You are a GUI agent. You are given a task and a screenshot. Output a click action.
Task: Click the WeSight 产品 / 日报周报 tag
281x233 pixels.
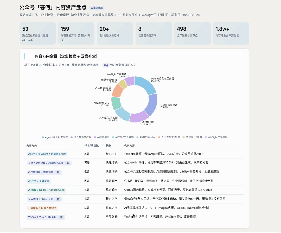point(46,217)
